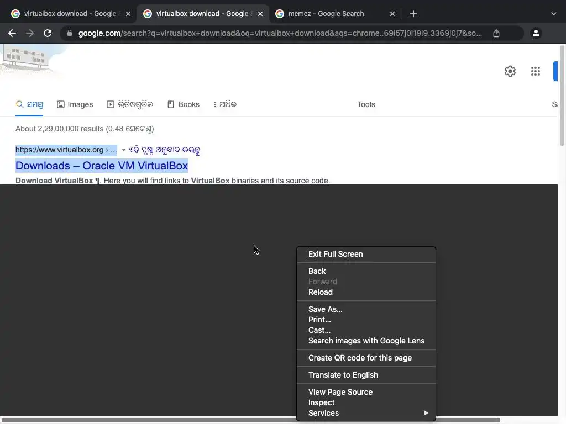
Task: Open Google settings gear icon
Action: pos(510,71)
